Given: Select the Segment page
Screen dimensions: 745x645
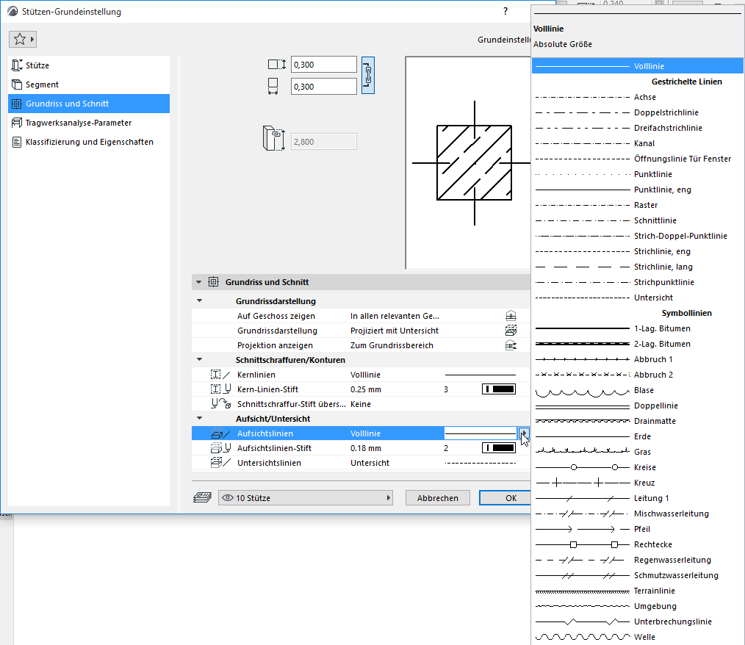Looking at the screenshot, I should point(89,84).
